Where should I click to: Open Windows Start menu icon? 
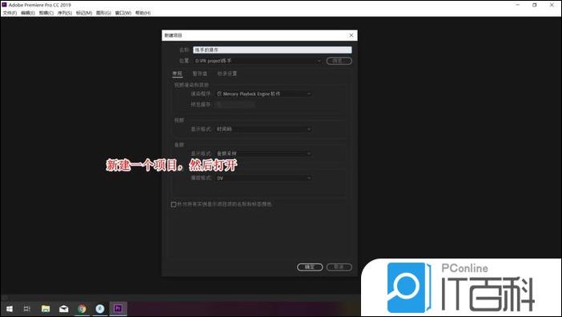pyautogui.click(x=10, y=308)
